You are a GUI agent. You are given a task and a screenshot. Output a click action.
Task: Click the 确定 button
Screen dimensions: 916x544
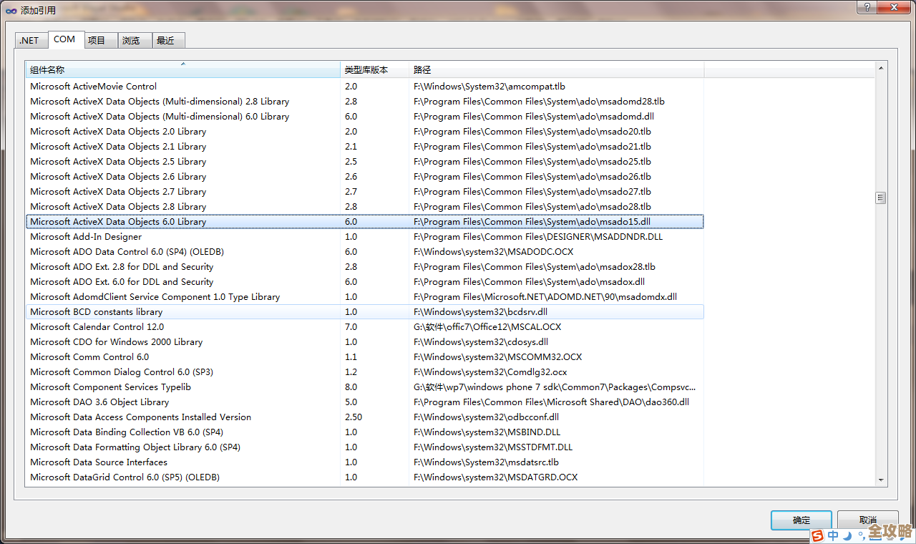point(801,520)
